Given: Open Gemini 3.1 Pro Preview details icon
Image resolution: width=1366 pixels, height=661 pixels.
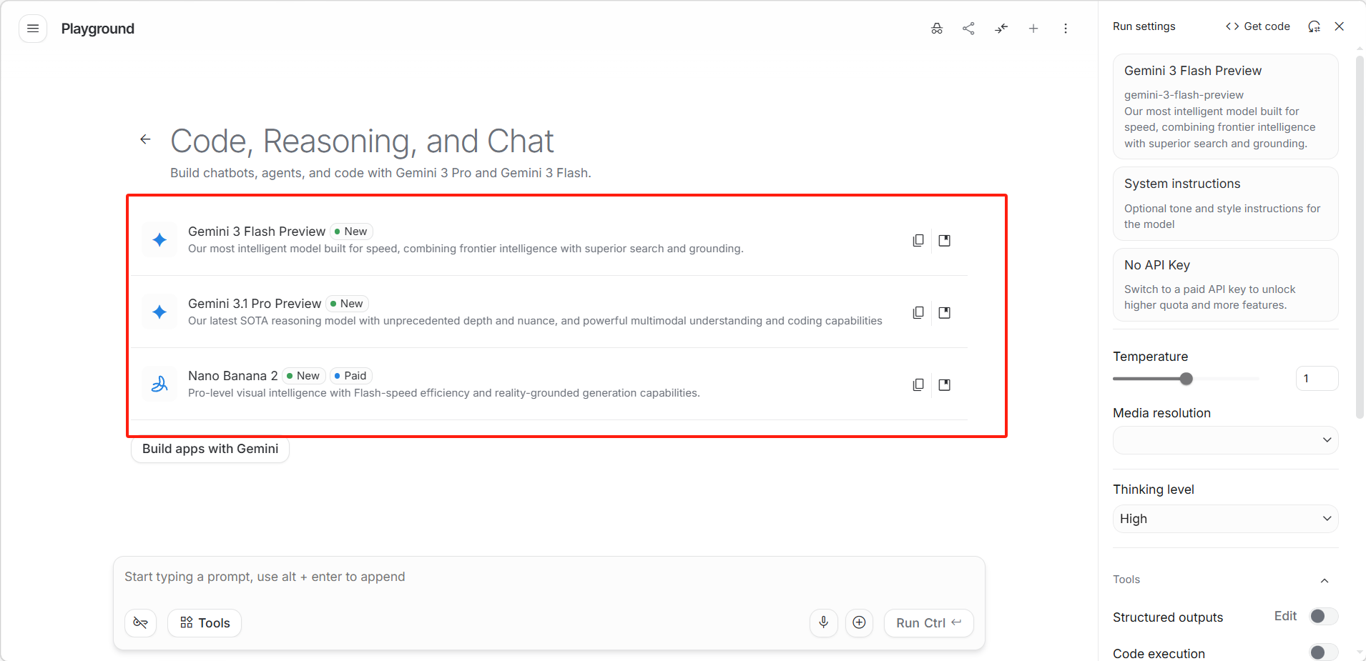Looking at the screenshot, I should click(x=945, y=313).
